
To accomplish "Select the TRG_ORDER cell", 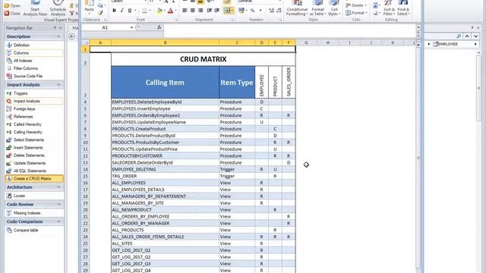I will click(165, 176).
